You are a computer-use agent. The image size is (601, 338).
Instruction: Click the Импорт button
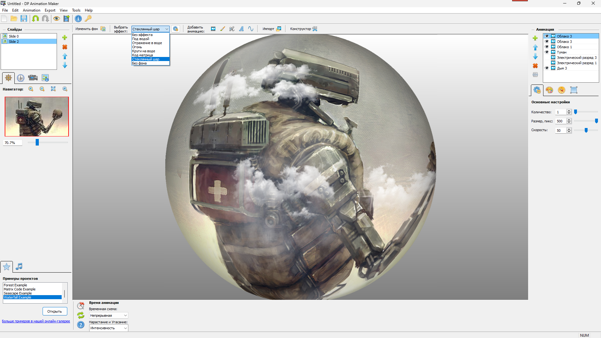point(272,29)
